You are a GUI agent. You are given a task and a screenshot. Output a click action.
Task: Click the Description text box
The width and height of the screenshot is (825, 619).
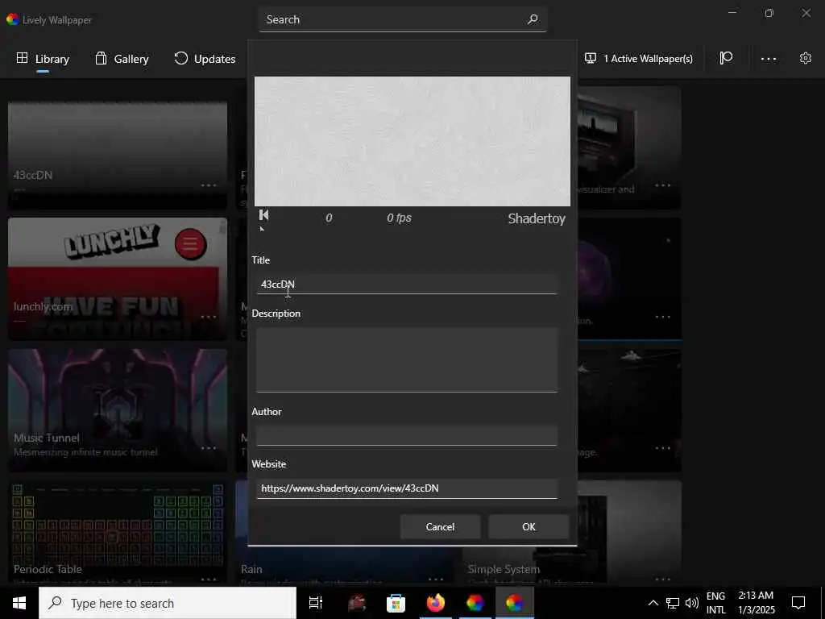406,360
